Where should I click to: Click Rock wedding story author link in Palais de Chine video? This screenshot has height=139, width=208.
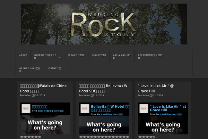(51, 111)
